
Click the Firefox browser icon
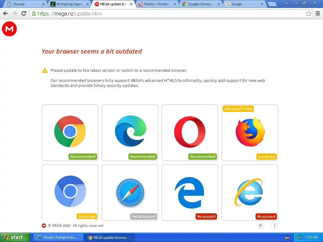pyautogui.click(x=250, y=132)
